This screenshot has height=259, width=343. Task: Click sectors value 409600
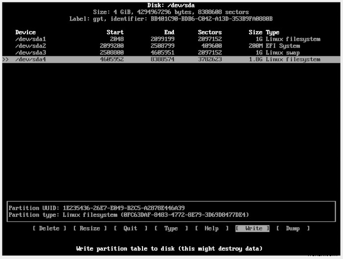pos(212,46)
